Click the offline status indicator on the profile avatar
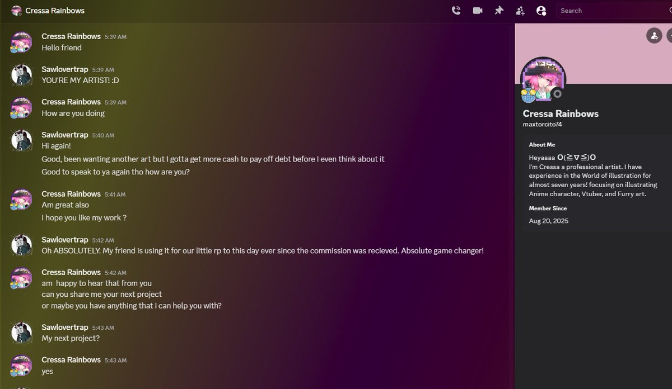 557,94
